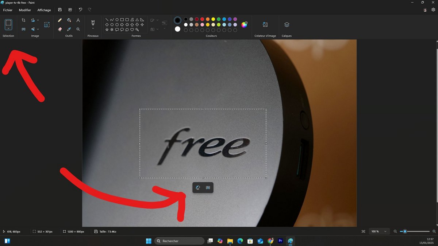Click the zoom slider handle
Viewport: 438px width, 246px height.
point(405,231)
